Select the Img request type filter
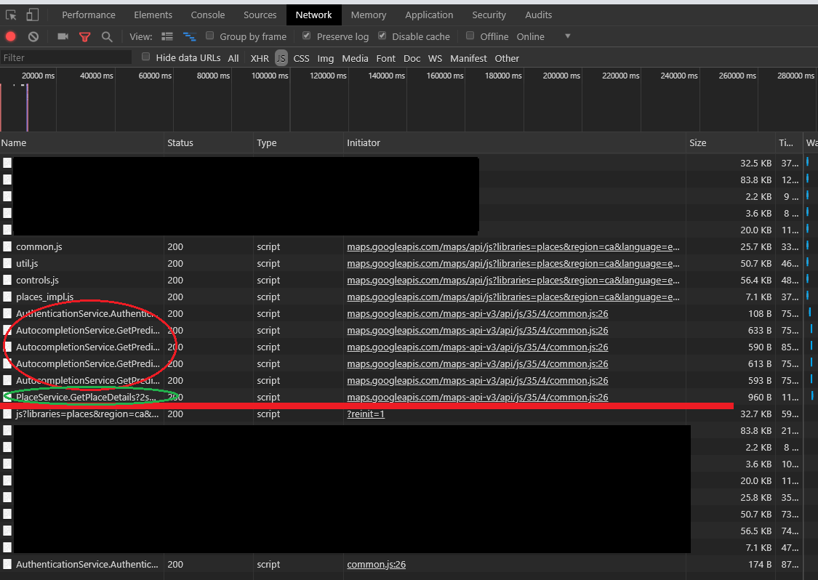Viewport: 818px width, 580px height. point(325,58)
